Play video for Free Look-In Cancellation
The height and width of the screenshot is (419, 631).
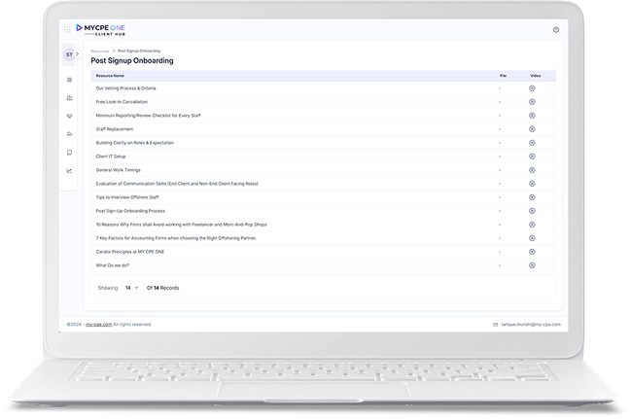532,102
